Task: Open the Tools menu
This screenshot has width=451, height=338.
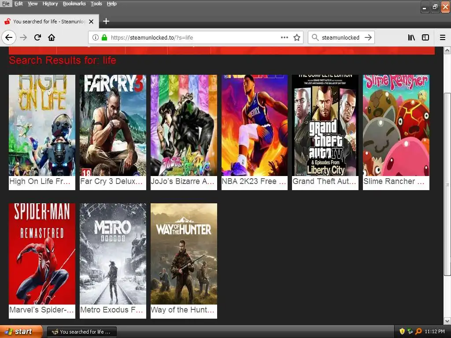Action: tap(96, 4)
